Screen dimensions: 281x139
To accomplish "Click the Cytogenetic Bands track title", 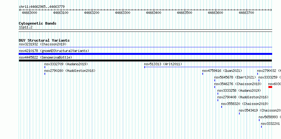I will 38,23.
